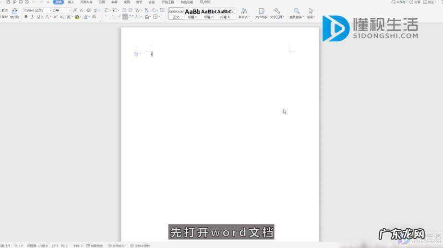Clear formatting with eraser icon
The height and width of the screenshot is (248, 443).
[x=88, y=10]
